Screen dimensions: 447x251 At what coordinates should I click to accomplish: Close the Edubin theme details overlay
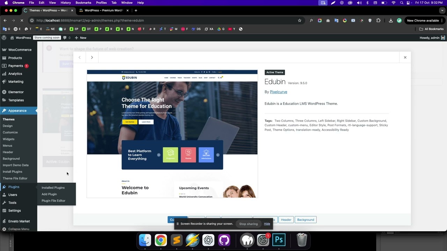pyautogui.click(x=405, y=58)
